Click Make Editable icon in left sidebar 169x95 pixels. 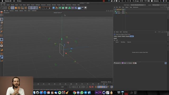point(2,12)
